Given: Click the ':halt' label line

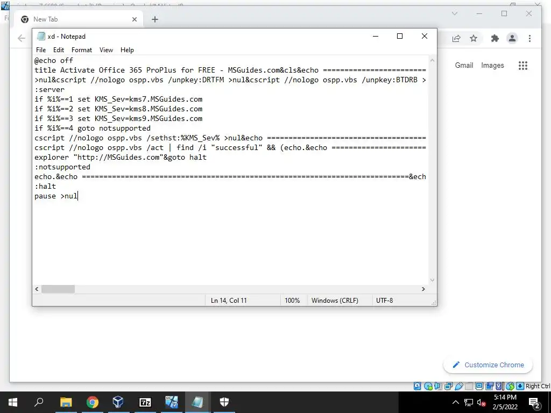Looking at the screenshot, I should coord(45,186).
